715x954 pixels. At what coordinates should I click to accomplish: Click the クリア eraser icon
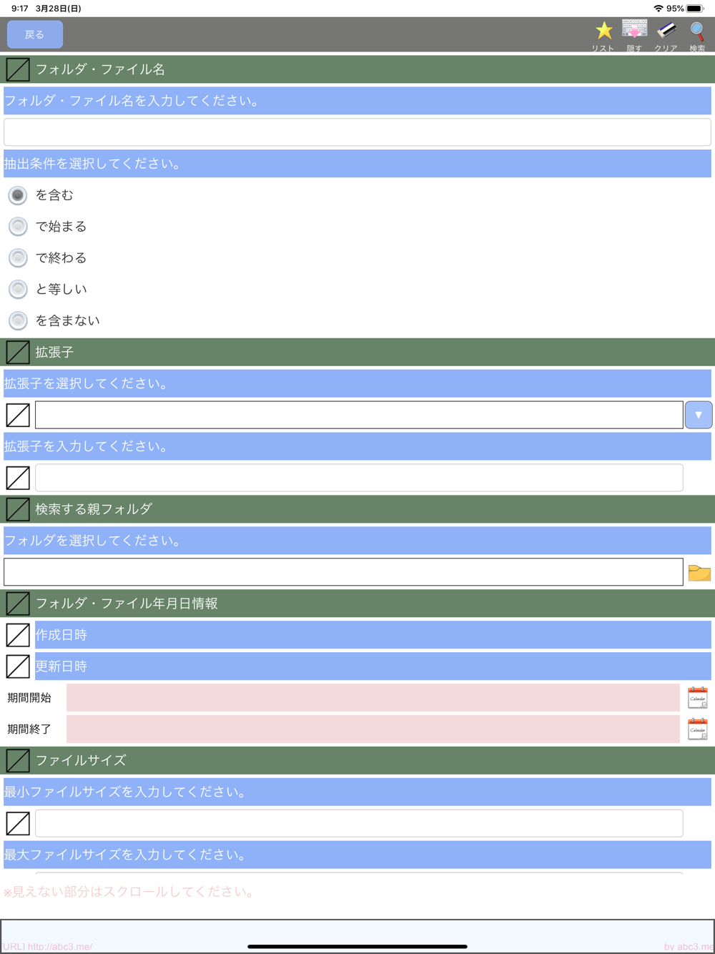pos(666,31)
